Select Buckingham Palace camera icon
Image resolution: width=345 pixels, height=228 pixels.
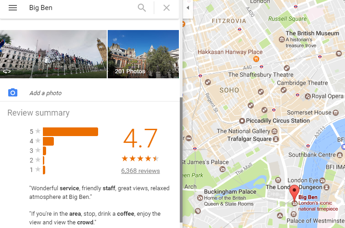point(200,198)
